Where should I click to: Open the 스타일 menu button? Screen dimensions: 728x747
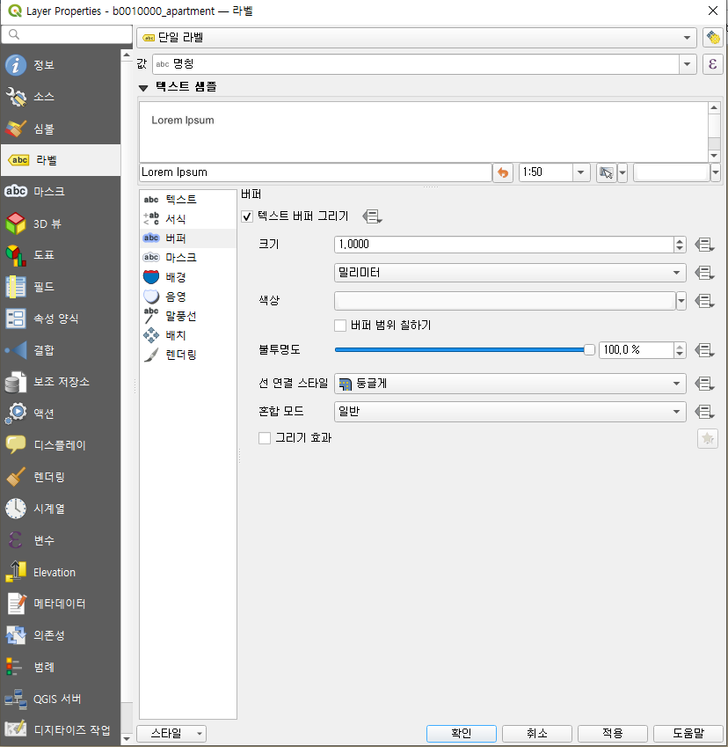tap(171, 733)
